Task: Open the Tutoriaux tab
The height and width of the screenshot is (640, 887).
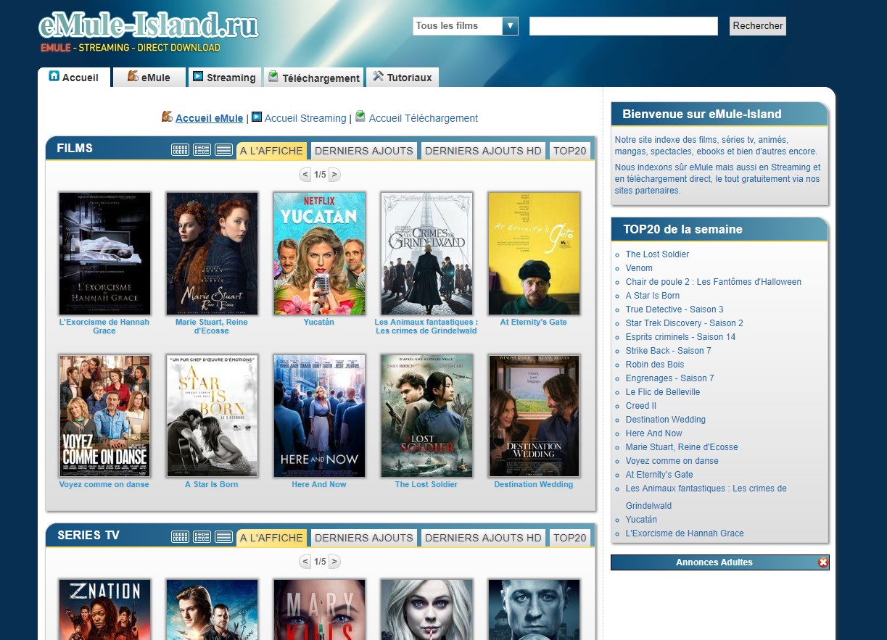Action: pos(403,78)
